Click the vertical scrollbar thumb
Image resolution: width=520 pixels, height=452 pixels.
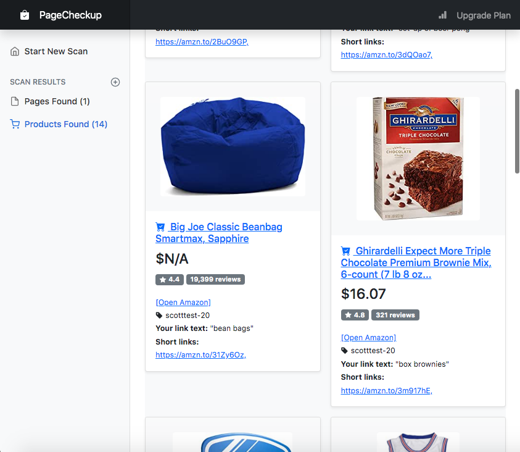pos(517,131)
